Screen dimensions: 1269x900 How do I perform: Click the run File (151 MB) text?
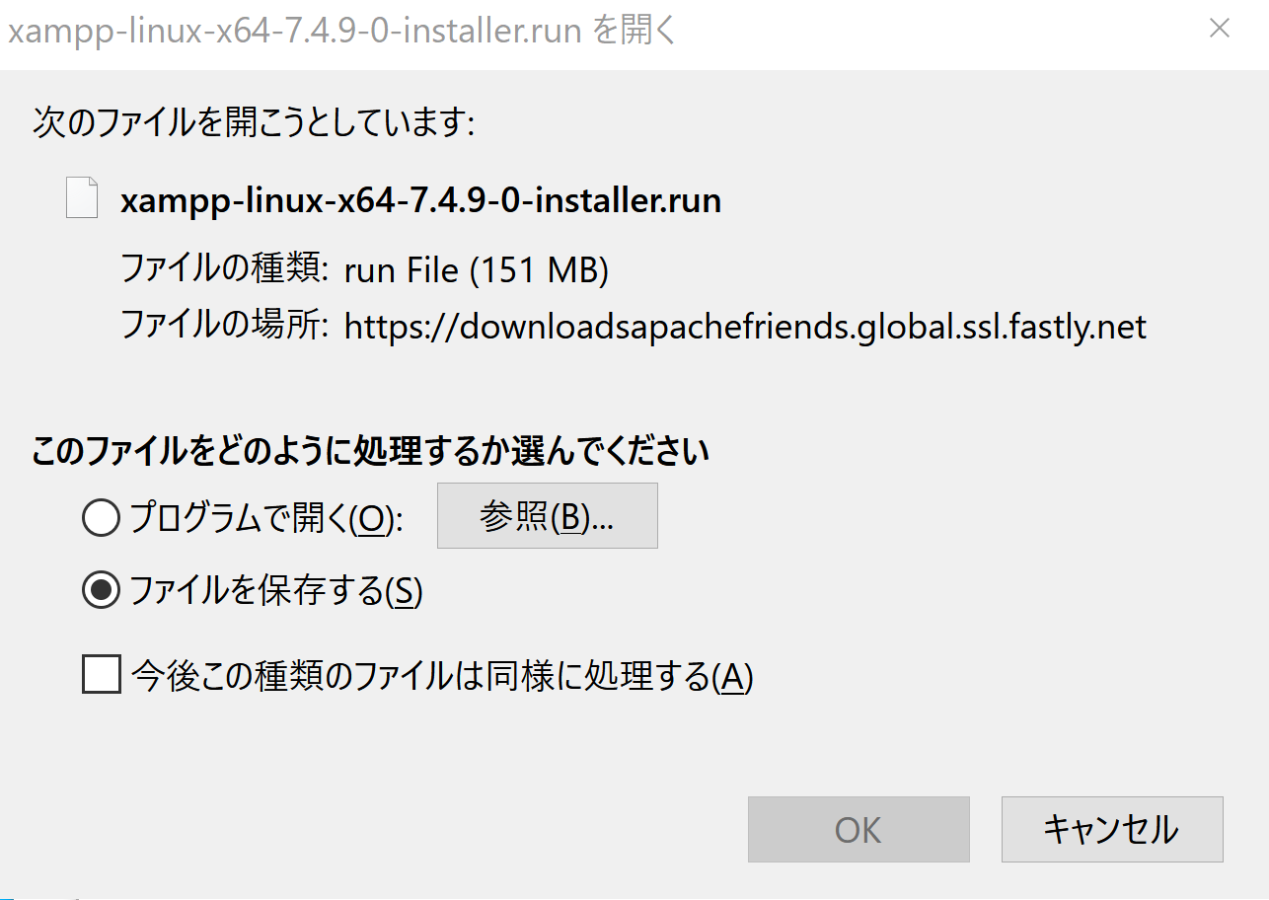(476, 269)
